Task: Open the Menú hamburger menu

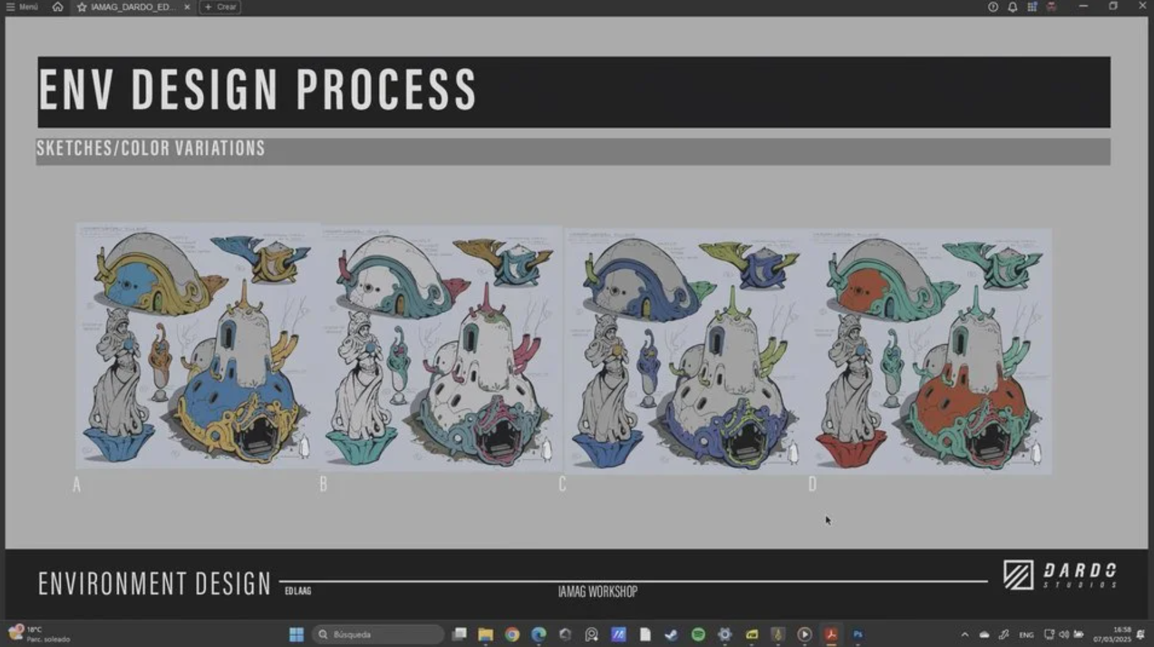Action: tap(22, 7)
